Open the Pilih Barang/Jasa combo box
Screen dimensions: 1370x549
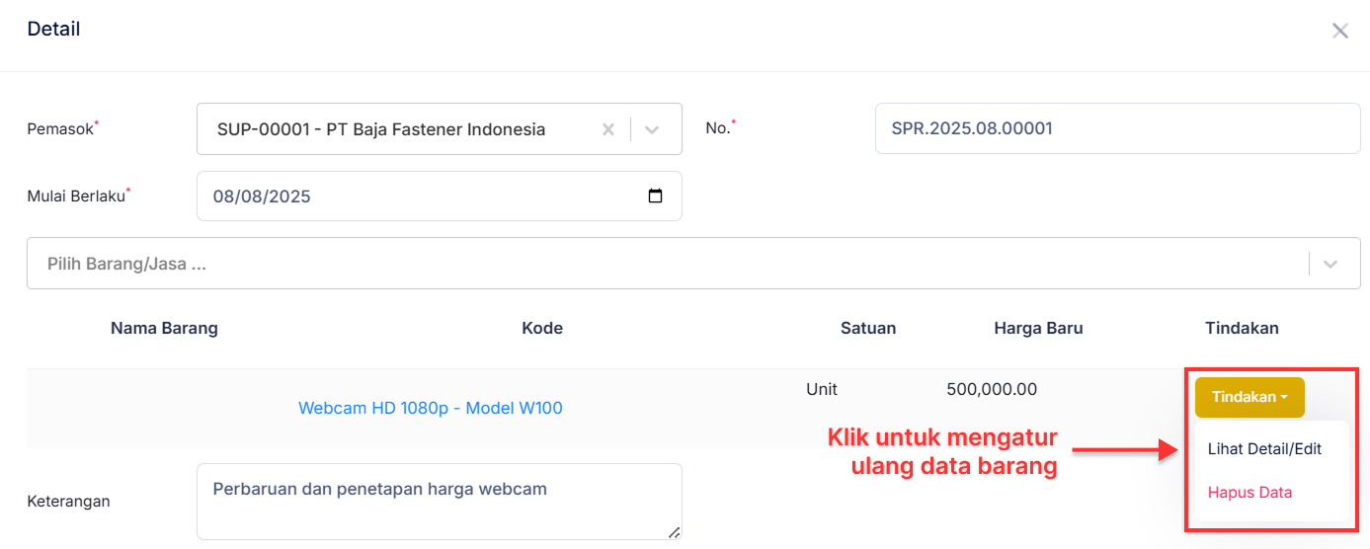coord(693,264)
